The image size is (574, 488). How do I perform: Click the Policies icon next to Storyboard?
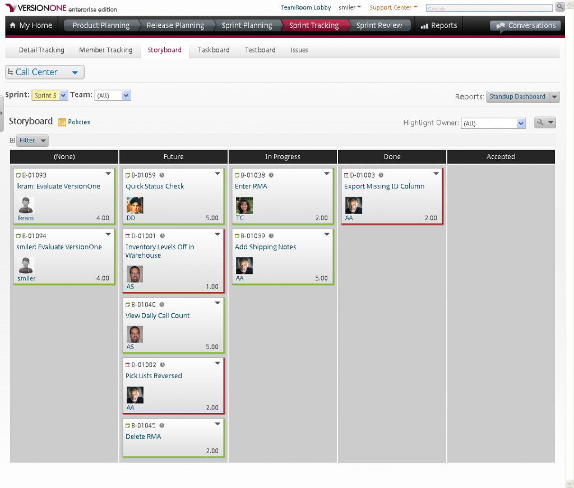62,122
